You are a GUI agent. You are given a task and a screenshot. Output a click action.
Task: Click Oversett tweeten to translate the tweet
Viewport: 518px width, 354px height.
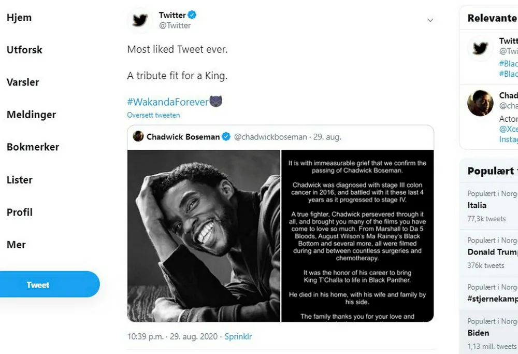(x=153, y=115)
